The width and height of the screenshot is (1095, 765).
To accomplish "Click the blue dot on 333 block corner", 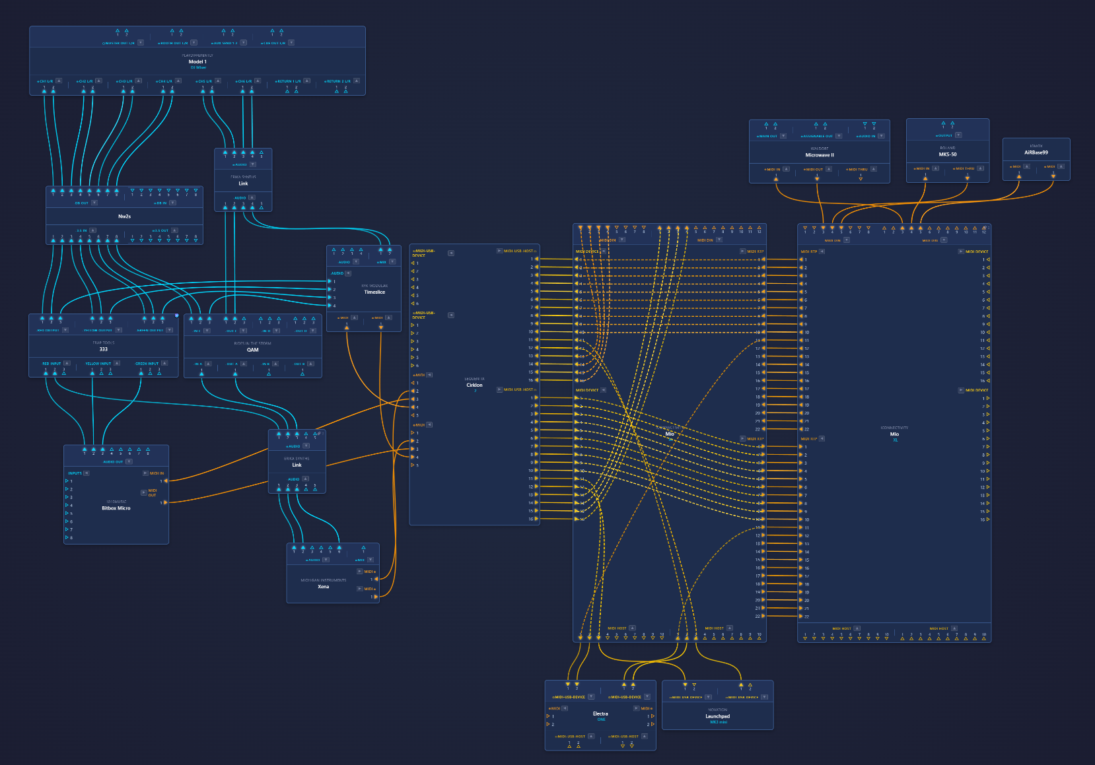I will (x=176, y=316).
